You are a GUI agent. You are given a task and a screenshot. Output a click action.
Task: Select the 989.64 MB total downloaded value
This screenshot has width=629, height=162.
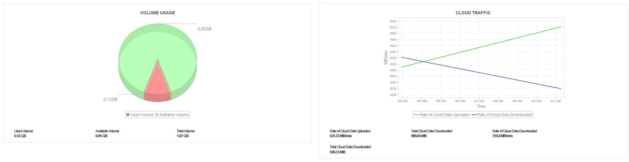click(419, 136)
